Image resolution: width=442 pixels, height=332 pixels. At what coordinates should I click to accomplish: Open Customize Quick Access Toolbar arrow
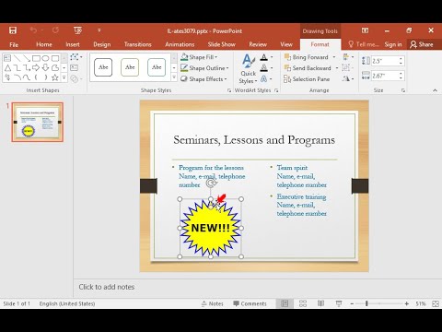click(x=99, y=30)
